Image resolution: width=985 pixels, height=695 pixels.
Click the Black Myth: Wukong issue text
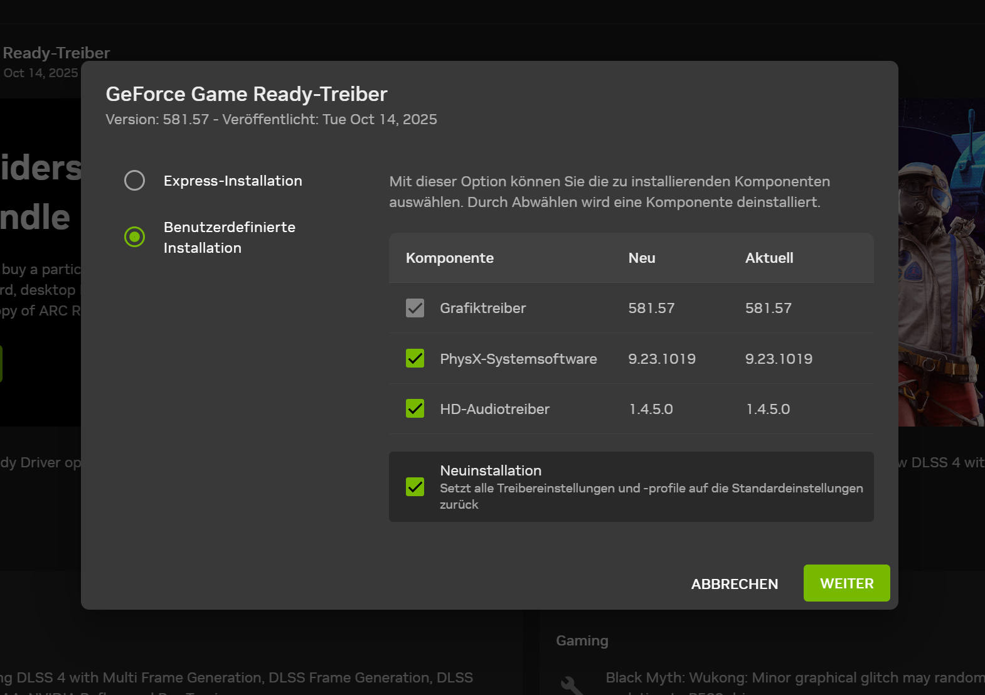[795, 677]
